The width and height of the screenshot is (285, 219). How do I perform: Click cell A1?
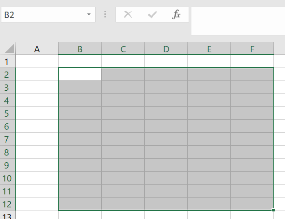pyautogui.click(x=37, y=62)
